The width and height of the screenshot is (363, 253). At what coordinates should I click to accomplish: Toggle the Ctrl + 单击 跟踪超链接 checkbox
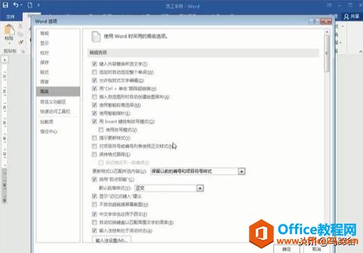coord(94,89)
